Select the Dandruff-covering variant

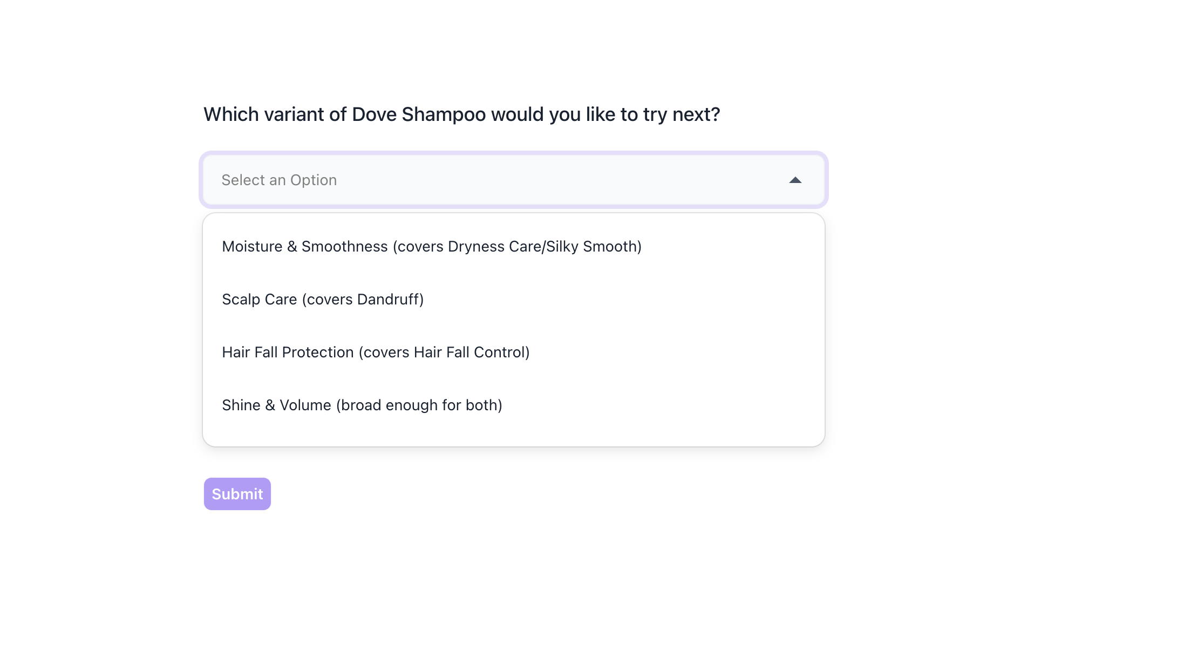[323, 300]
